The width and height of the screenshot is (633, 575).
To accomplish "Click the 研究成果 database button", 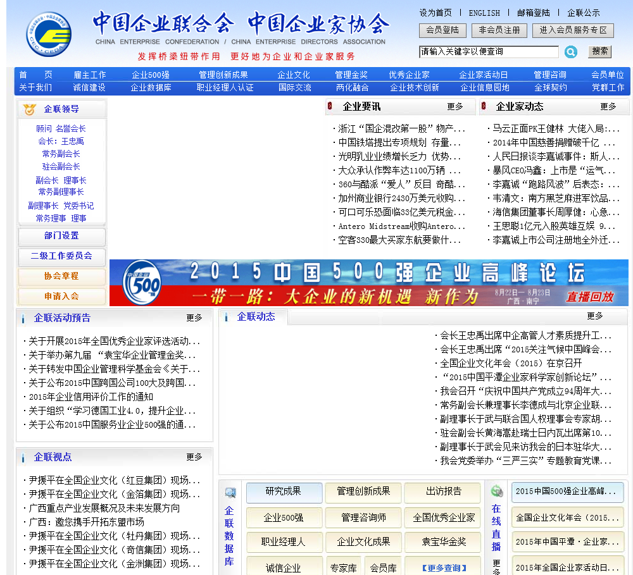I will pos(284,492).
